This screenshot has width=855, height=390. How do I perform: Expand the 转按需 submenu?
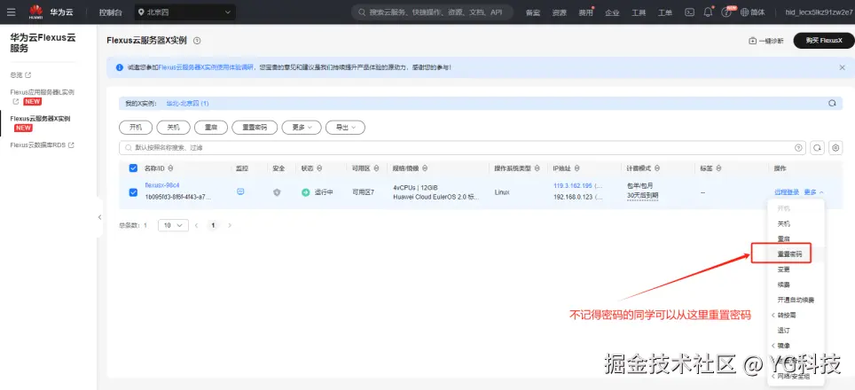click(783, 316)
